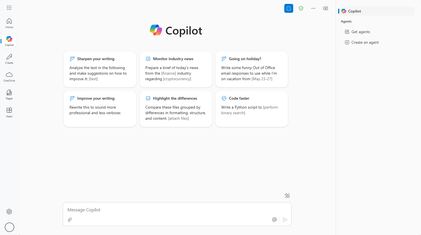Select Copilot in the right panel
Image resolution: width=421 pixels, height=235 pixels.
click(354, 11)
